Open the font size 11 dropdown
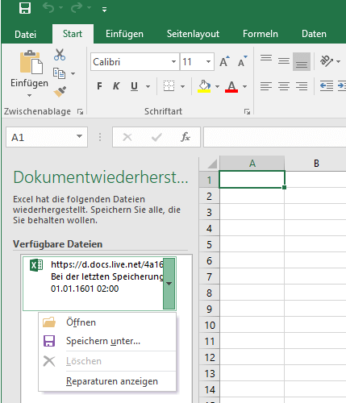 click(x=208, y=62)
